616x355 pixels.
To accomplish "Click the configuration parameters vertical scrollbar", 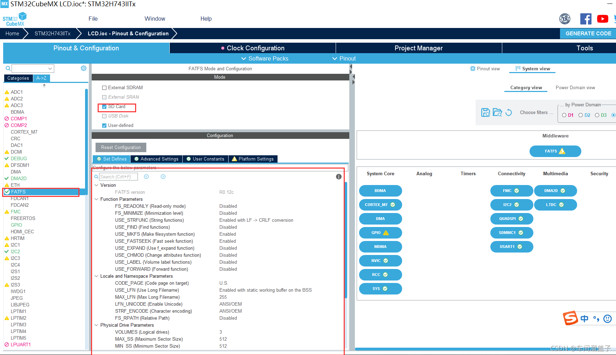I will (x=346, y=240).
